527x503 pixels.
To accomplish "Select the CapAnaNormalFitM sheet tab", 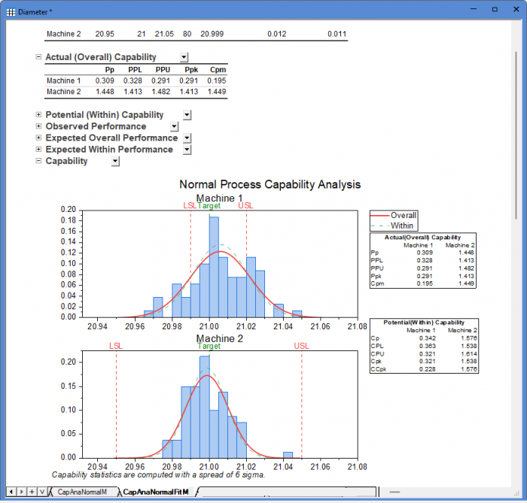I will coord(155,492).
